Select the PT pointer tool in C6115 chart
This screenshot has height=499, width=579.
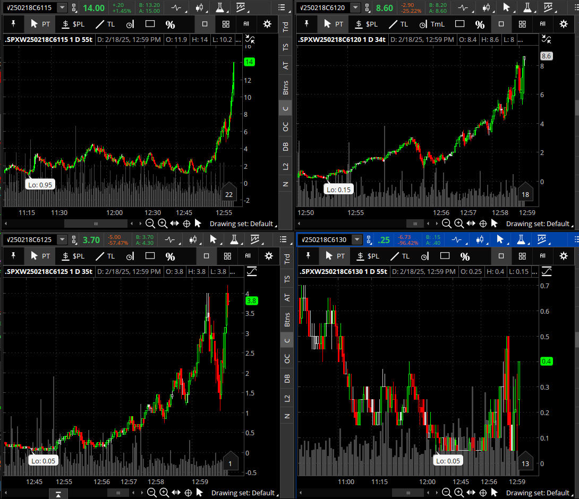40,24
